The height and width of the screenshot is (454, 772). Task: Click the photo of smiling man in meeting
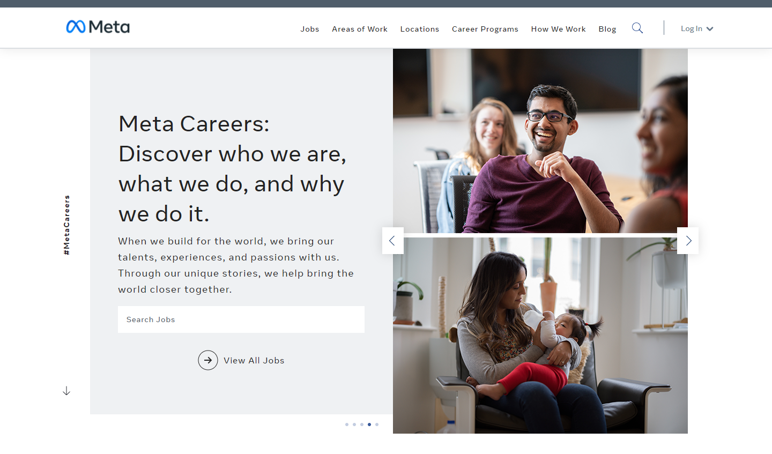click(x=540, y=141)
